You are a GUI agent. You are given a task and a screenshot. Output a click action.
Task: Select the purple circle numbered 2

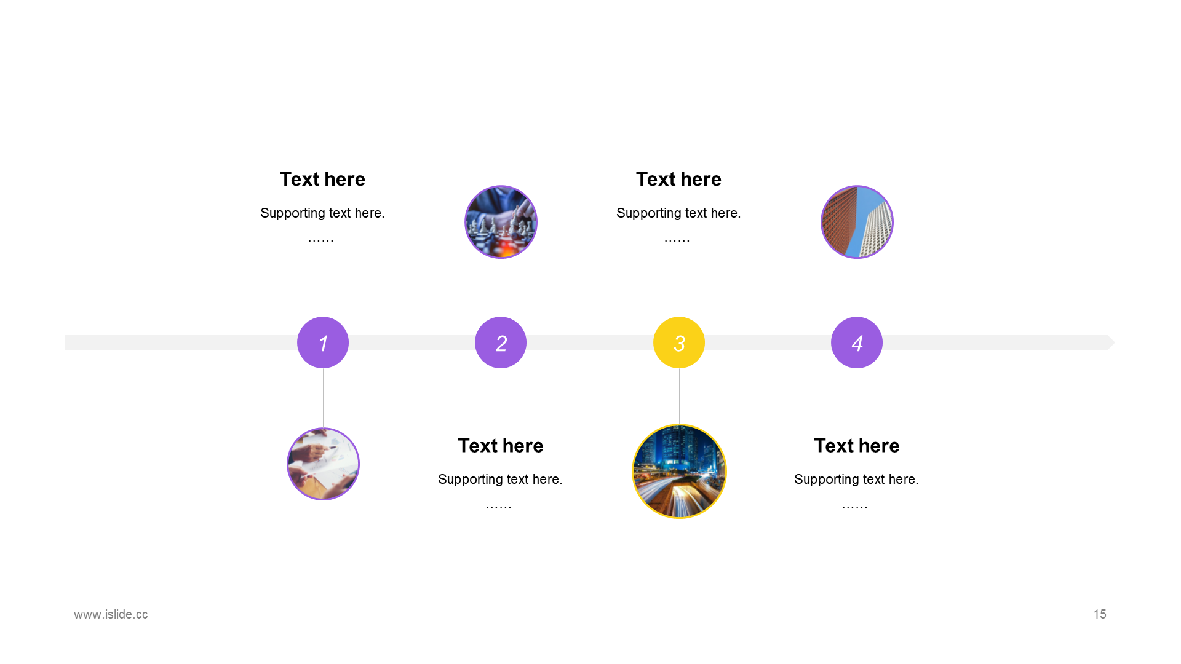[501, 342]
